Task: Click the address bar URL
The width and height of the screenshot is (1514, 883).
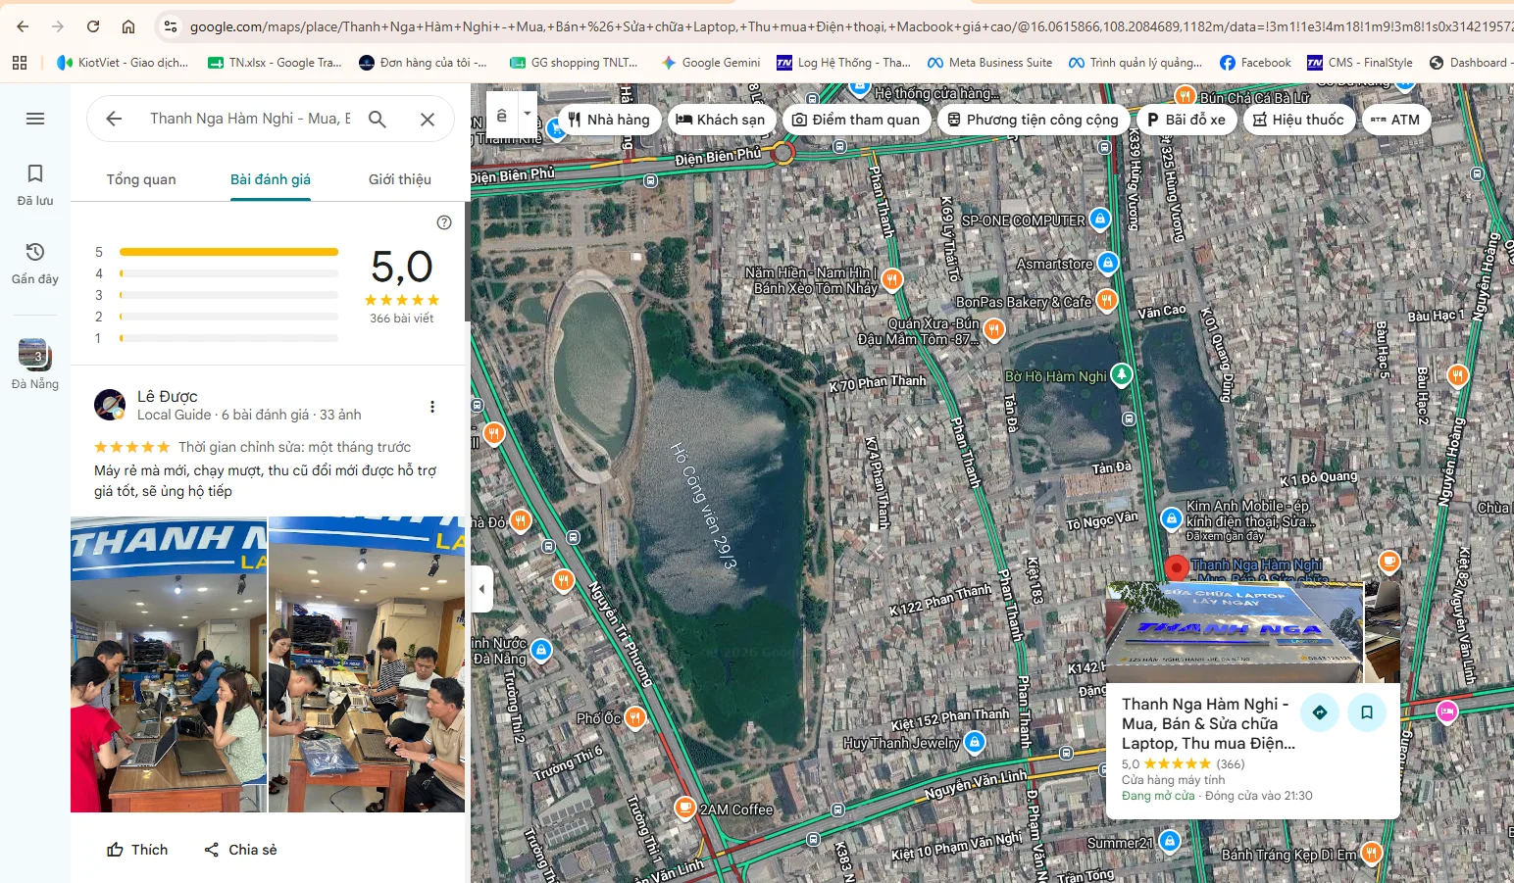Action: click(851, 26)
